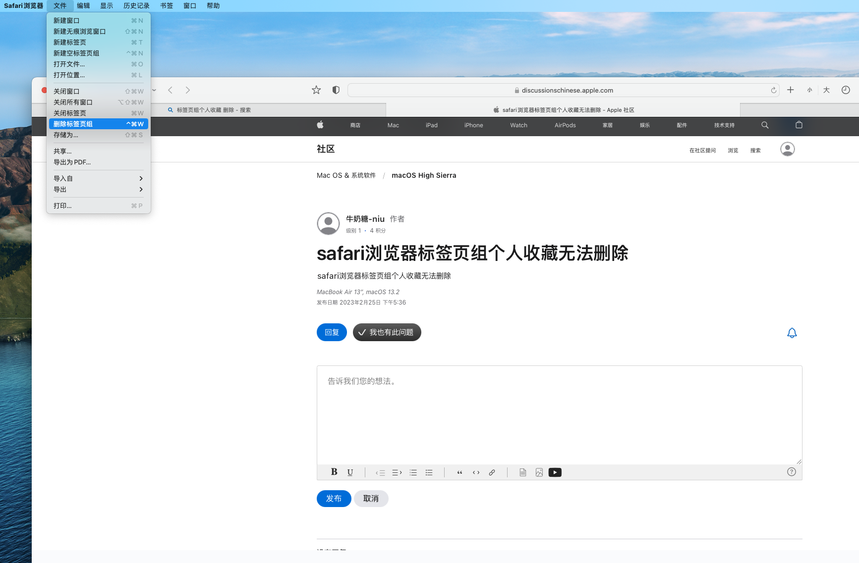Select 新建无痕浏览窗口
Screen dimensions: 859x563
pyautogui.click(x=99, y=31)
